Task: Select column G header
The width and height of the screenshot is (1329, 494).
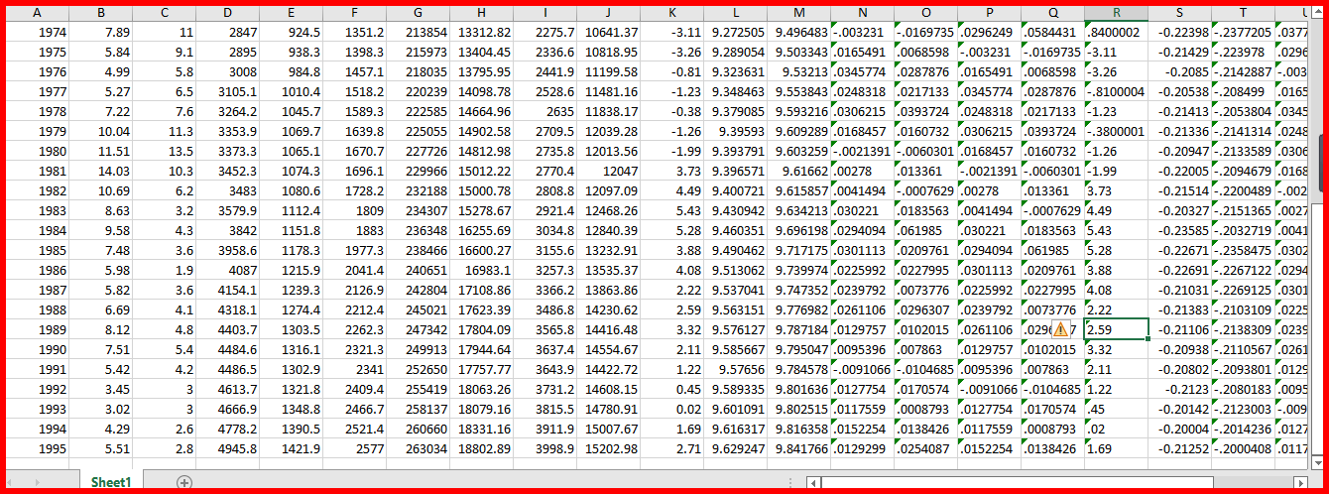Action: (418, 13)
